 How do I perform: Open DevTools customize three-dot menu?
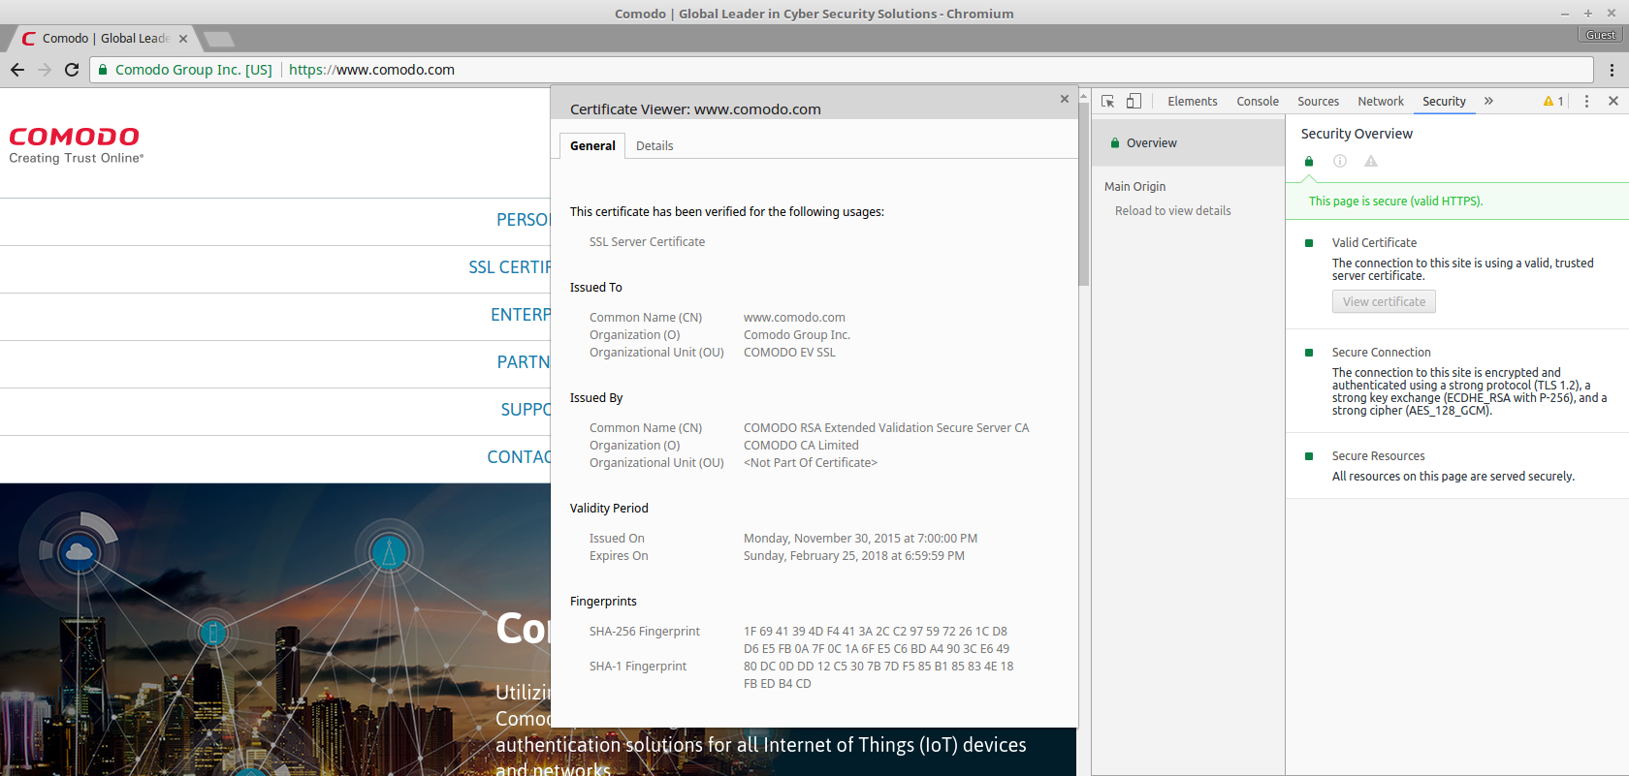tap(1586, 101)
